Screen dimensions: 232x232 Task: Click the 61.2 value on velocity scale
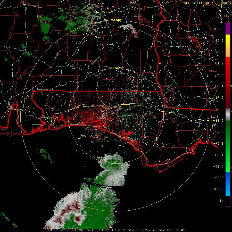(219, 63)
